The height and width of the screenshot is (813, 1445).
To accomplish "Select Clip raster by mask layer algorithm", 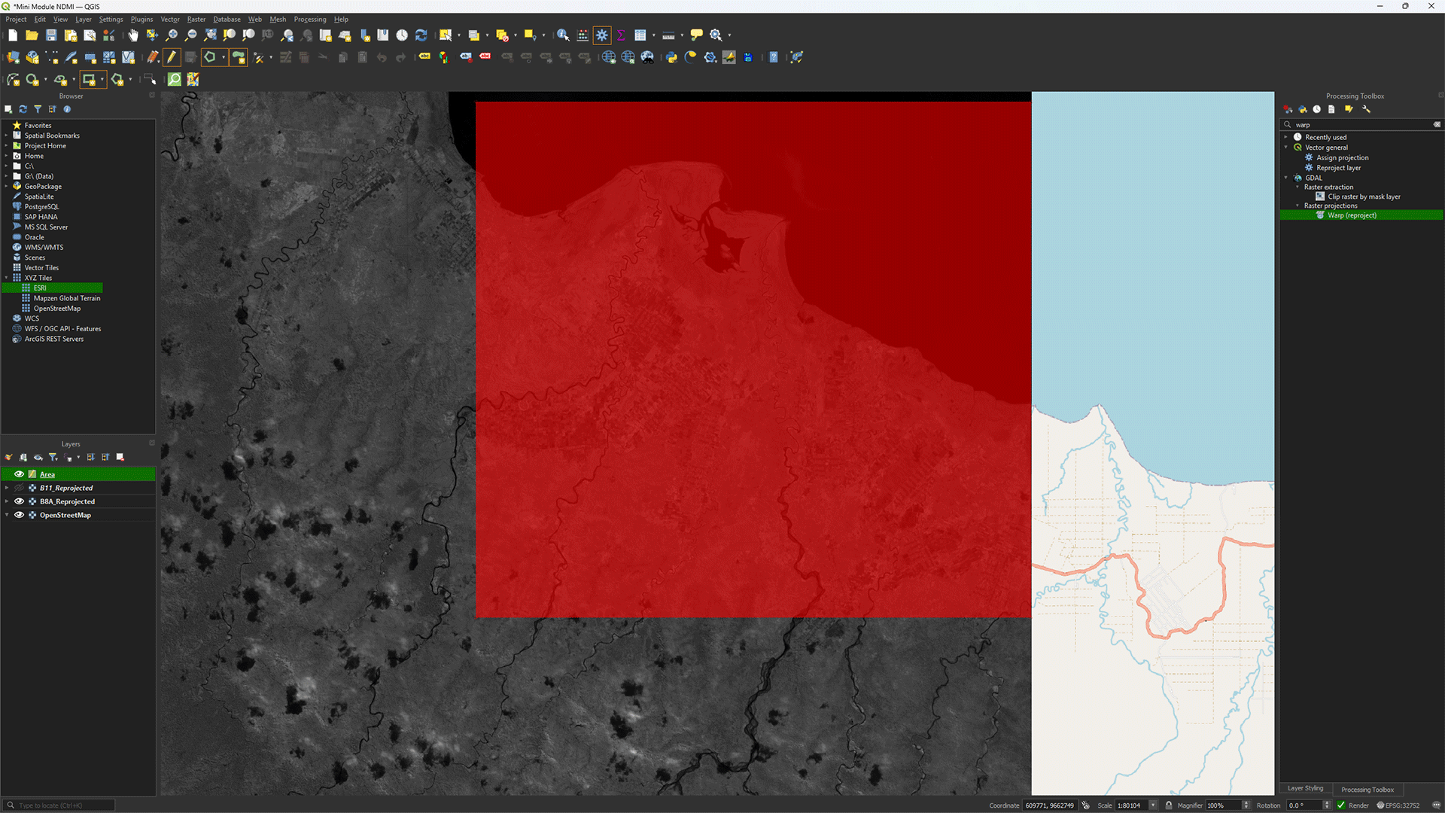I will click(1364, 196).
